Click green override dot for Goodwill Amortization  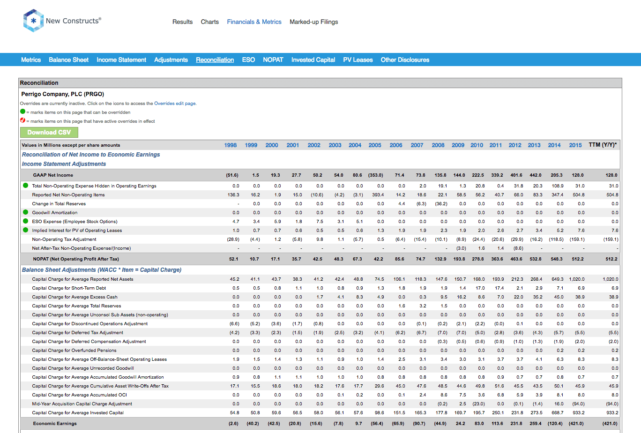tap(26, 212)
